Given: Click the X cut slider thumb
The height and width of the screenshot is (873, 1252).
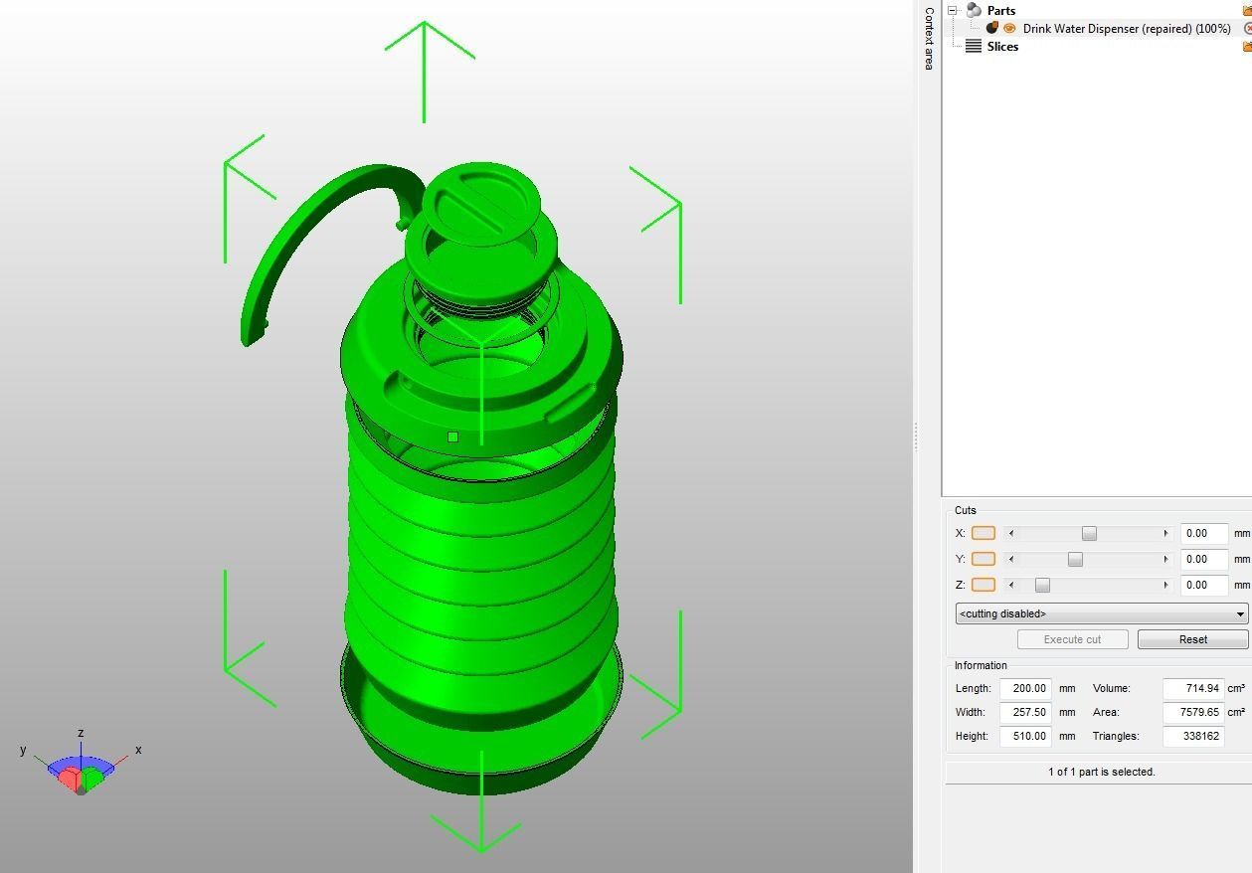Looking at the screenshot, I should pos(1089,533).
